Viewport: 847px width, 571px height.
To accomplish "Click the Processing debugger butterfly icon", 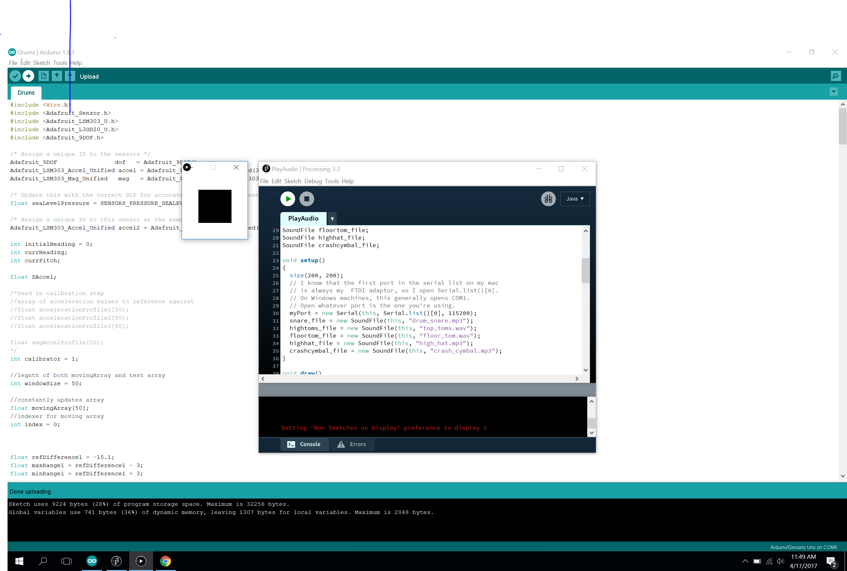I will coord(548,199).
